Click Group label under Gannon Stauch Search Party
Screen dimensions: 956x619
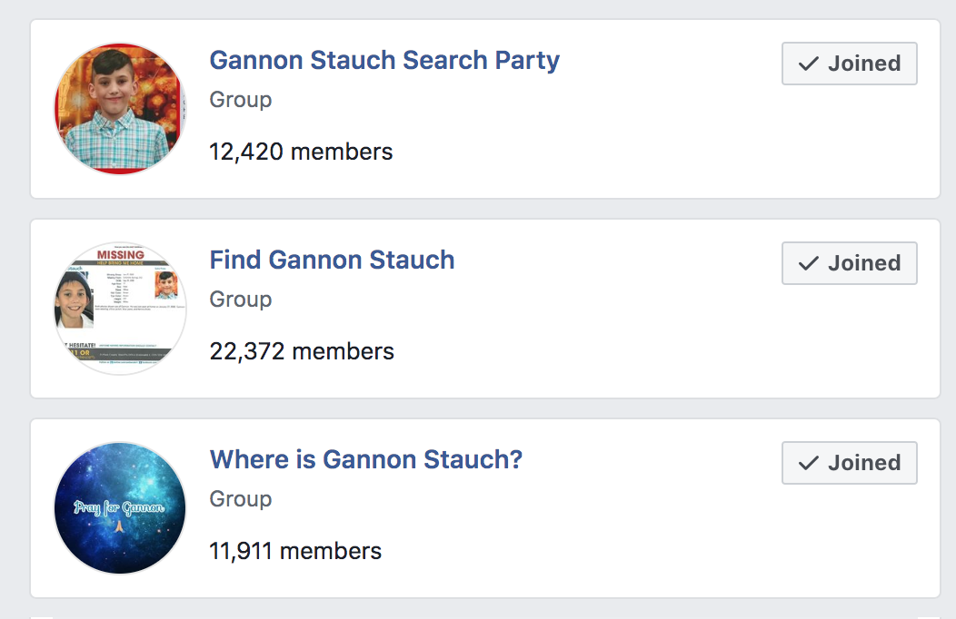pyautogui.click(x=241, y=100)
